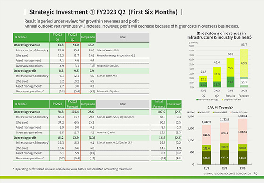
Task: Click the 587.3 Activia REIT segment
Action: [x=224, y=158]
